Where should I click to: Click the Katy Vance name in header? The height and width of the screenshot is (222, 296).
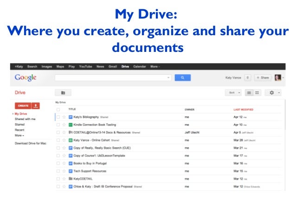point(233,77)
